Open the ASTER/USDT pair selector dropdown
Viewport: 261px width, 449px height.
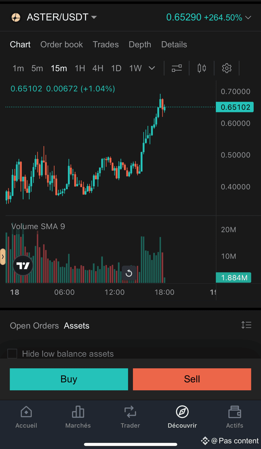click(62, 17)
